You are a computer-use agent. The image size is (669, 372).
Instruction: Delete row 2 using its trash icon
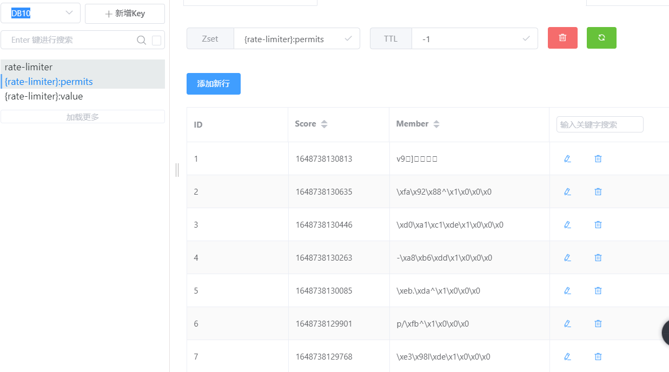[598, 191]
